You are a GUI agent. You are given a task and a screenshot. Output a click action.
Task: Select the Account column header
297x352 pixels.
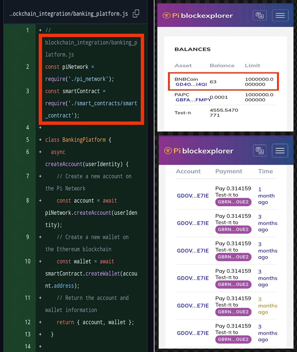tap(188, 171)
